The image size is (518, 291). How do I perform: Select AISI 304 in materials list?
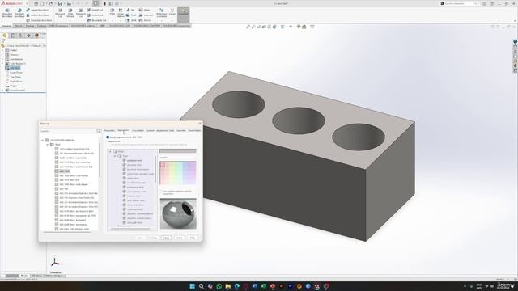(63, 189)
